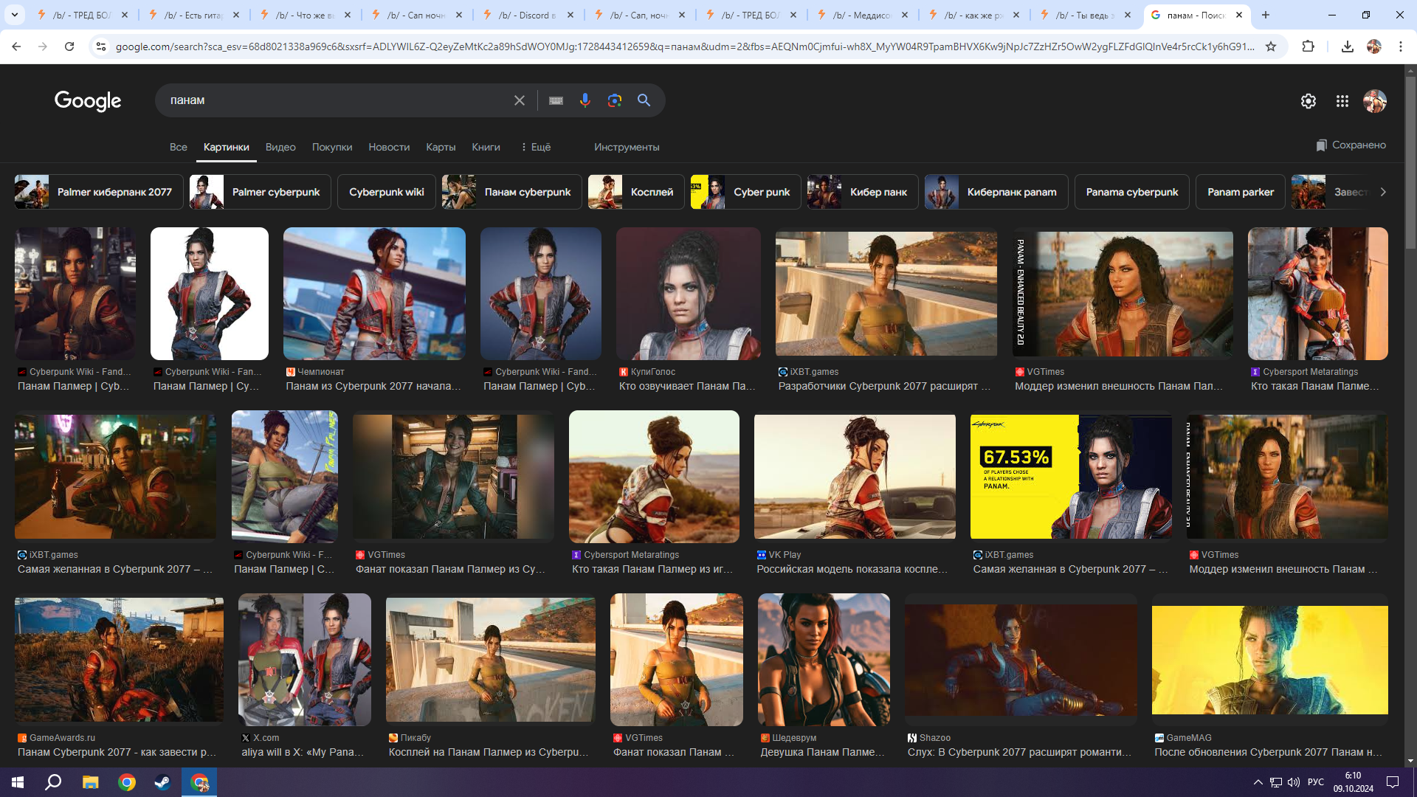Open Steam from the Windows taskbar
This screenshot has height=797, width=1417.
[162, 782]
